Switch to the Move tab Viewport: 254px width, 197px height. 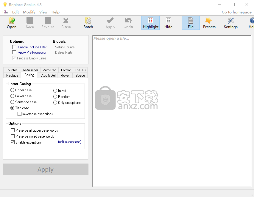pyautogui.click(x=65, y=76)
